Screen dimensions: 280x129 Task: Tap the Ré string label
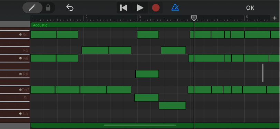pos(25,74)
